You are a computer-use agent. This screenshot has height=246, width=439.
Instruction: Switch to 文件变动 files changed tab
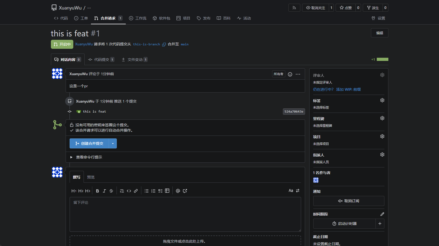click(134, 60)
